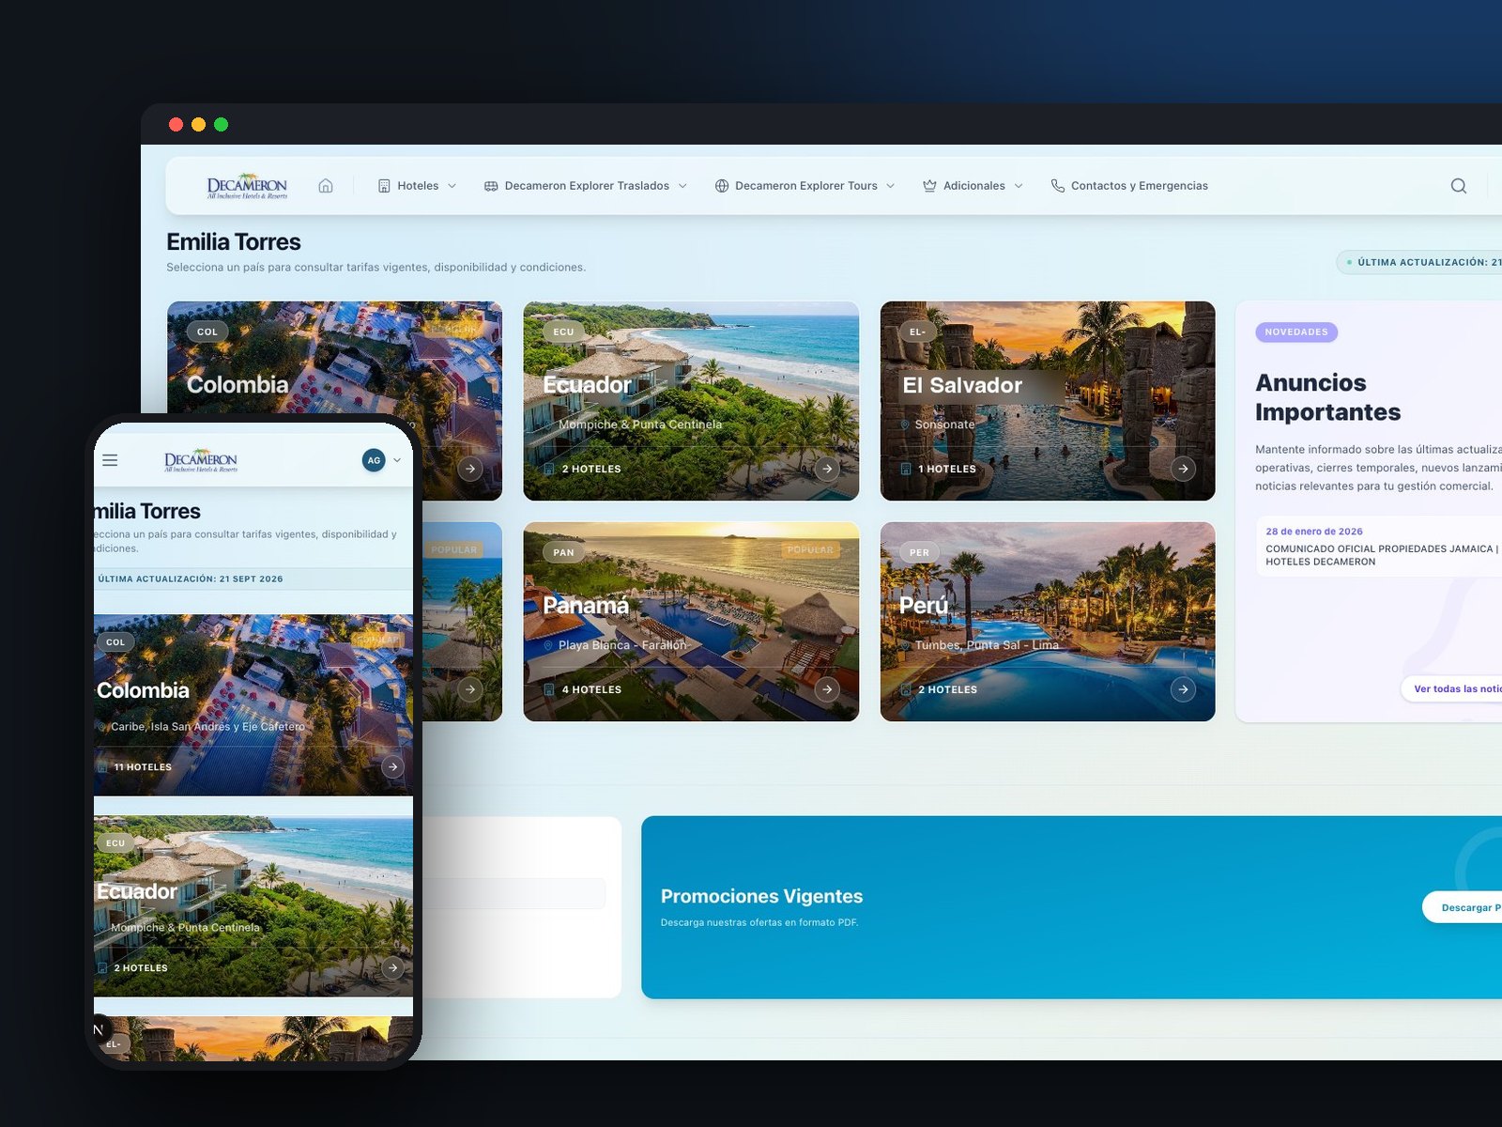Tap the arrow on the mobile Ecuador card

[x=392, y=967]
